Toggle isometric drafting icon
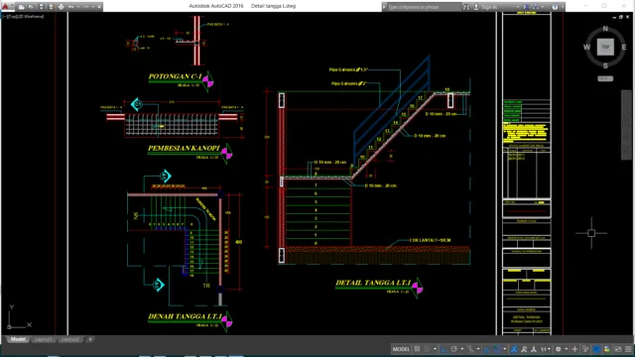Screen dimensions: 635x357 [x=470, y=349]
